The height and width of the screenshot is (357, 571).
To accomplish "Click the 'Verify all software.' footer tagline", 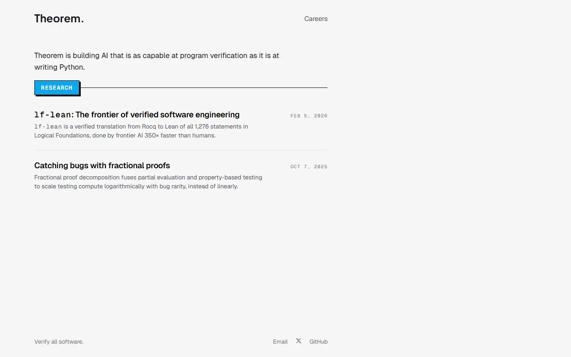I will click(59, 342).
